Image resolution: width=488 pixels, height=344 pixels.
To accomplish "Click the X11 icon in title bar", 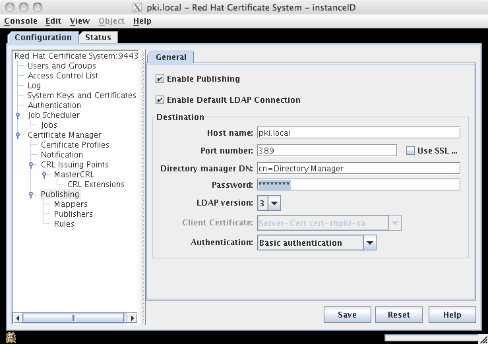I will pyautogui.click(x=137, y=7).
